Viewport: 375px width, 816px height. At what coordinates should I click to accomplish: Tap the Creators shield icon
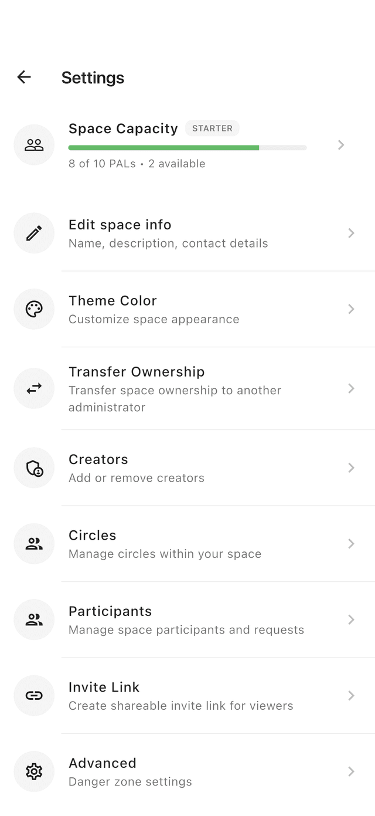tap(34, 468)
